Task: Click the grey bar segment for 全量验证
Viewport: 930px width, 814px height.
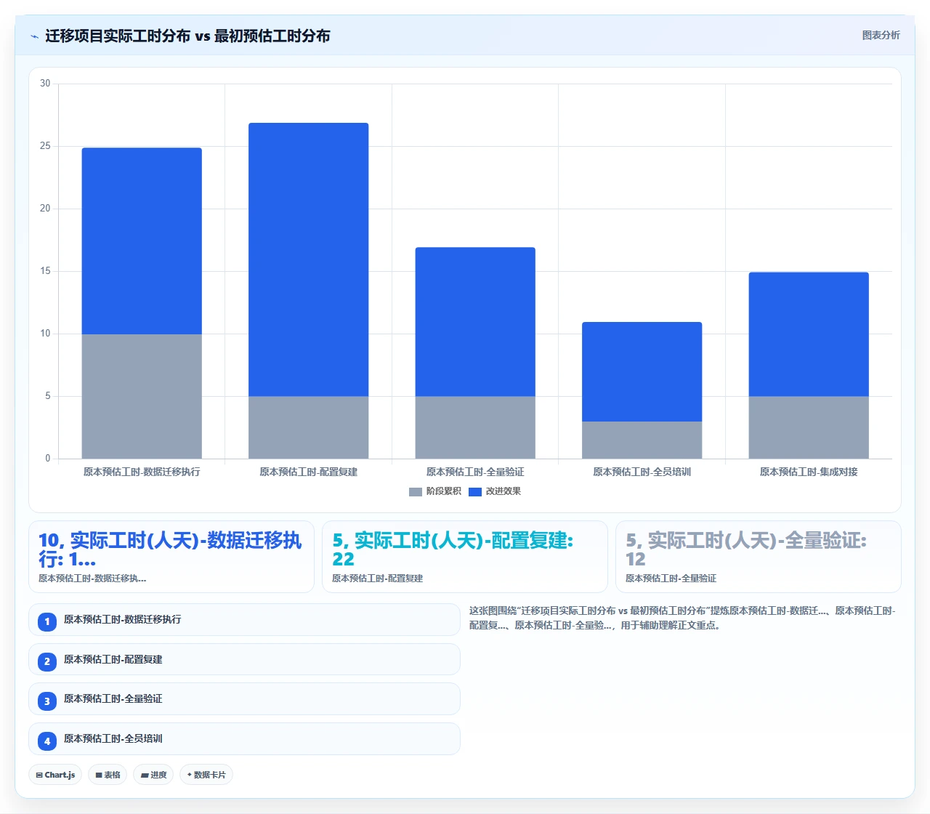Action: tap(475, 427)
